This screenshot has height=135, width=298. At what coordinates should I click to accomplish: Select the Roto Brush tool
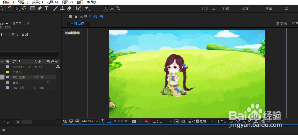(x=78, y=9)
